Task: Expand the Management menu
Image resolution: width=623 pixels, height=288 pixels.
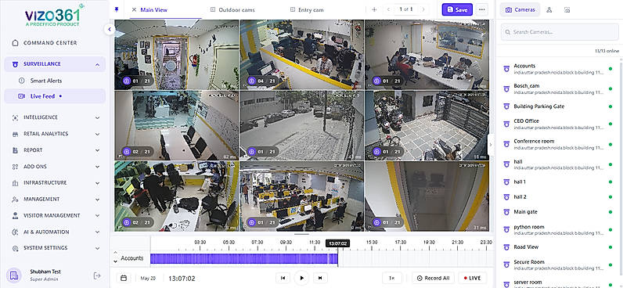Action: click(x=55, y=199)
